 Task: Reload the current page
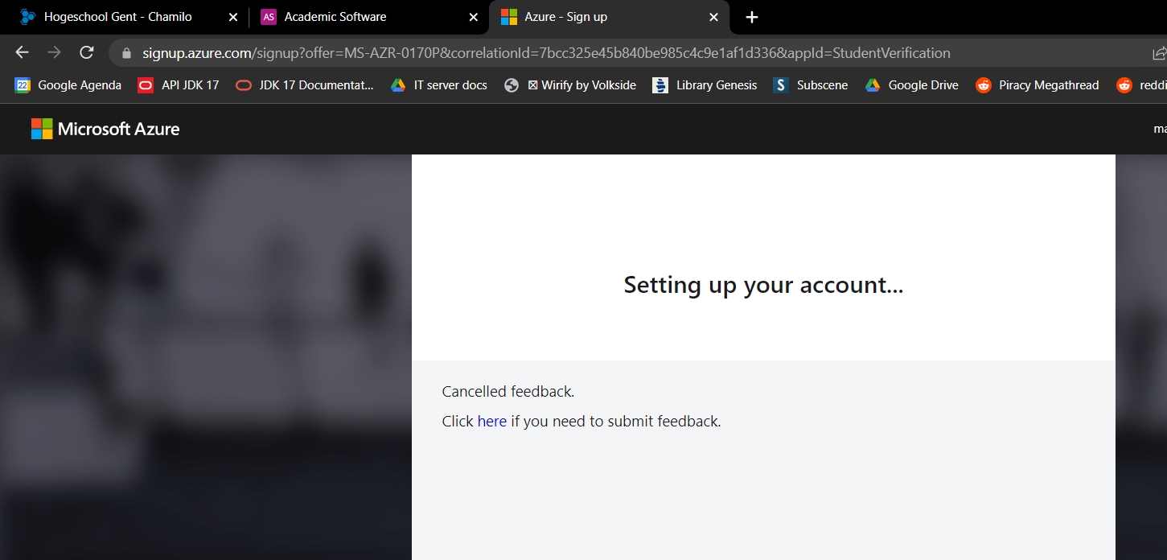click(86, 53)
